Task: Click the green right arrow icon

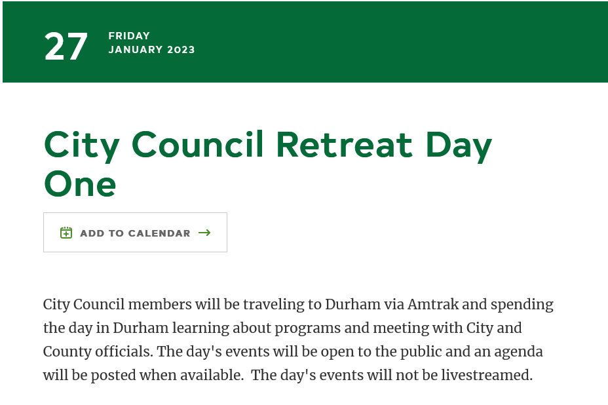Action: [x=204, y=233]
